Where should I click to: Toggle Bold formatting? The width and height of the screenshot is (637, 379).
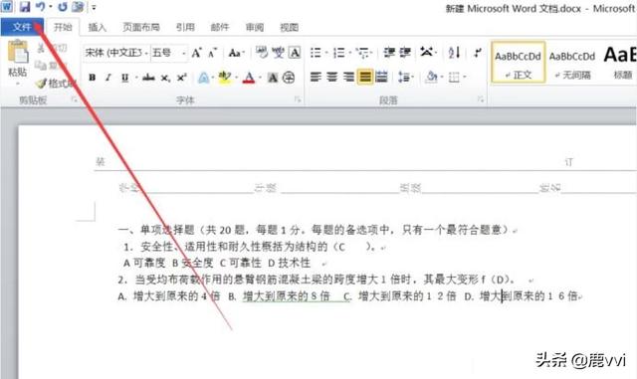tap(93, 78)
